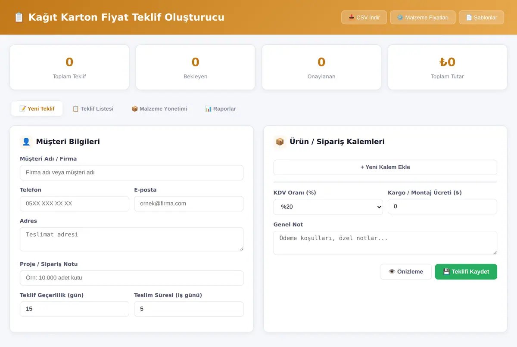Click the clipboard icon in the header title
The width and height of the screenshot is (517, 347).
tap(19, 17)
